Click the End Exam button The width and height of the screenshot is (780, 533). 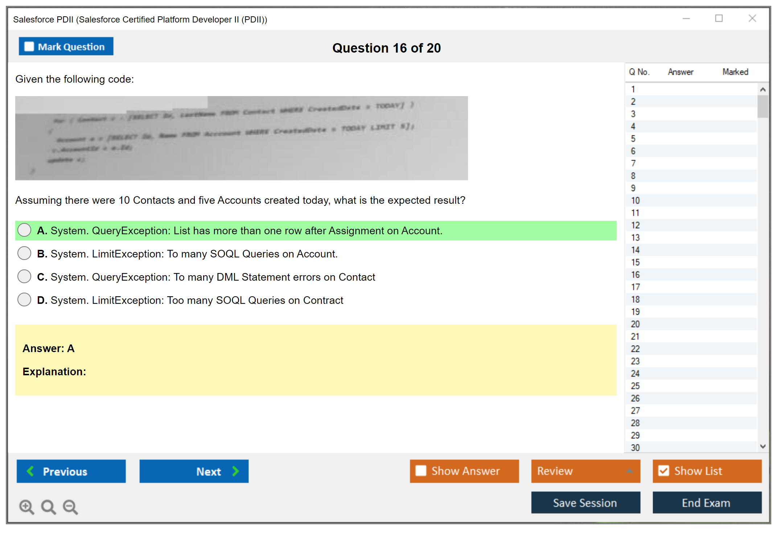point(706,503)
